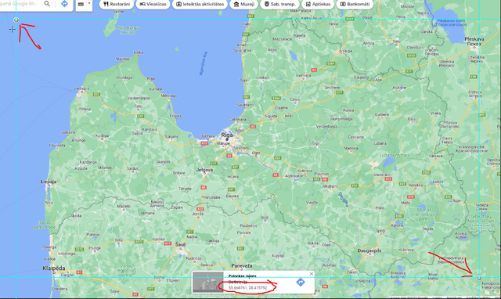This screenshot has width=501, height=299.
Task: Open the Polockas rajons card thumbnail
Action: click(x=207, y=282)
